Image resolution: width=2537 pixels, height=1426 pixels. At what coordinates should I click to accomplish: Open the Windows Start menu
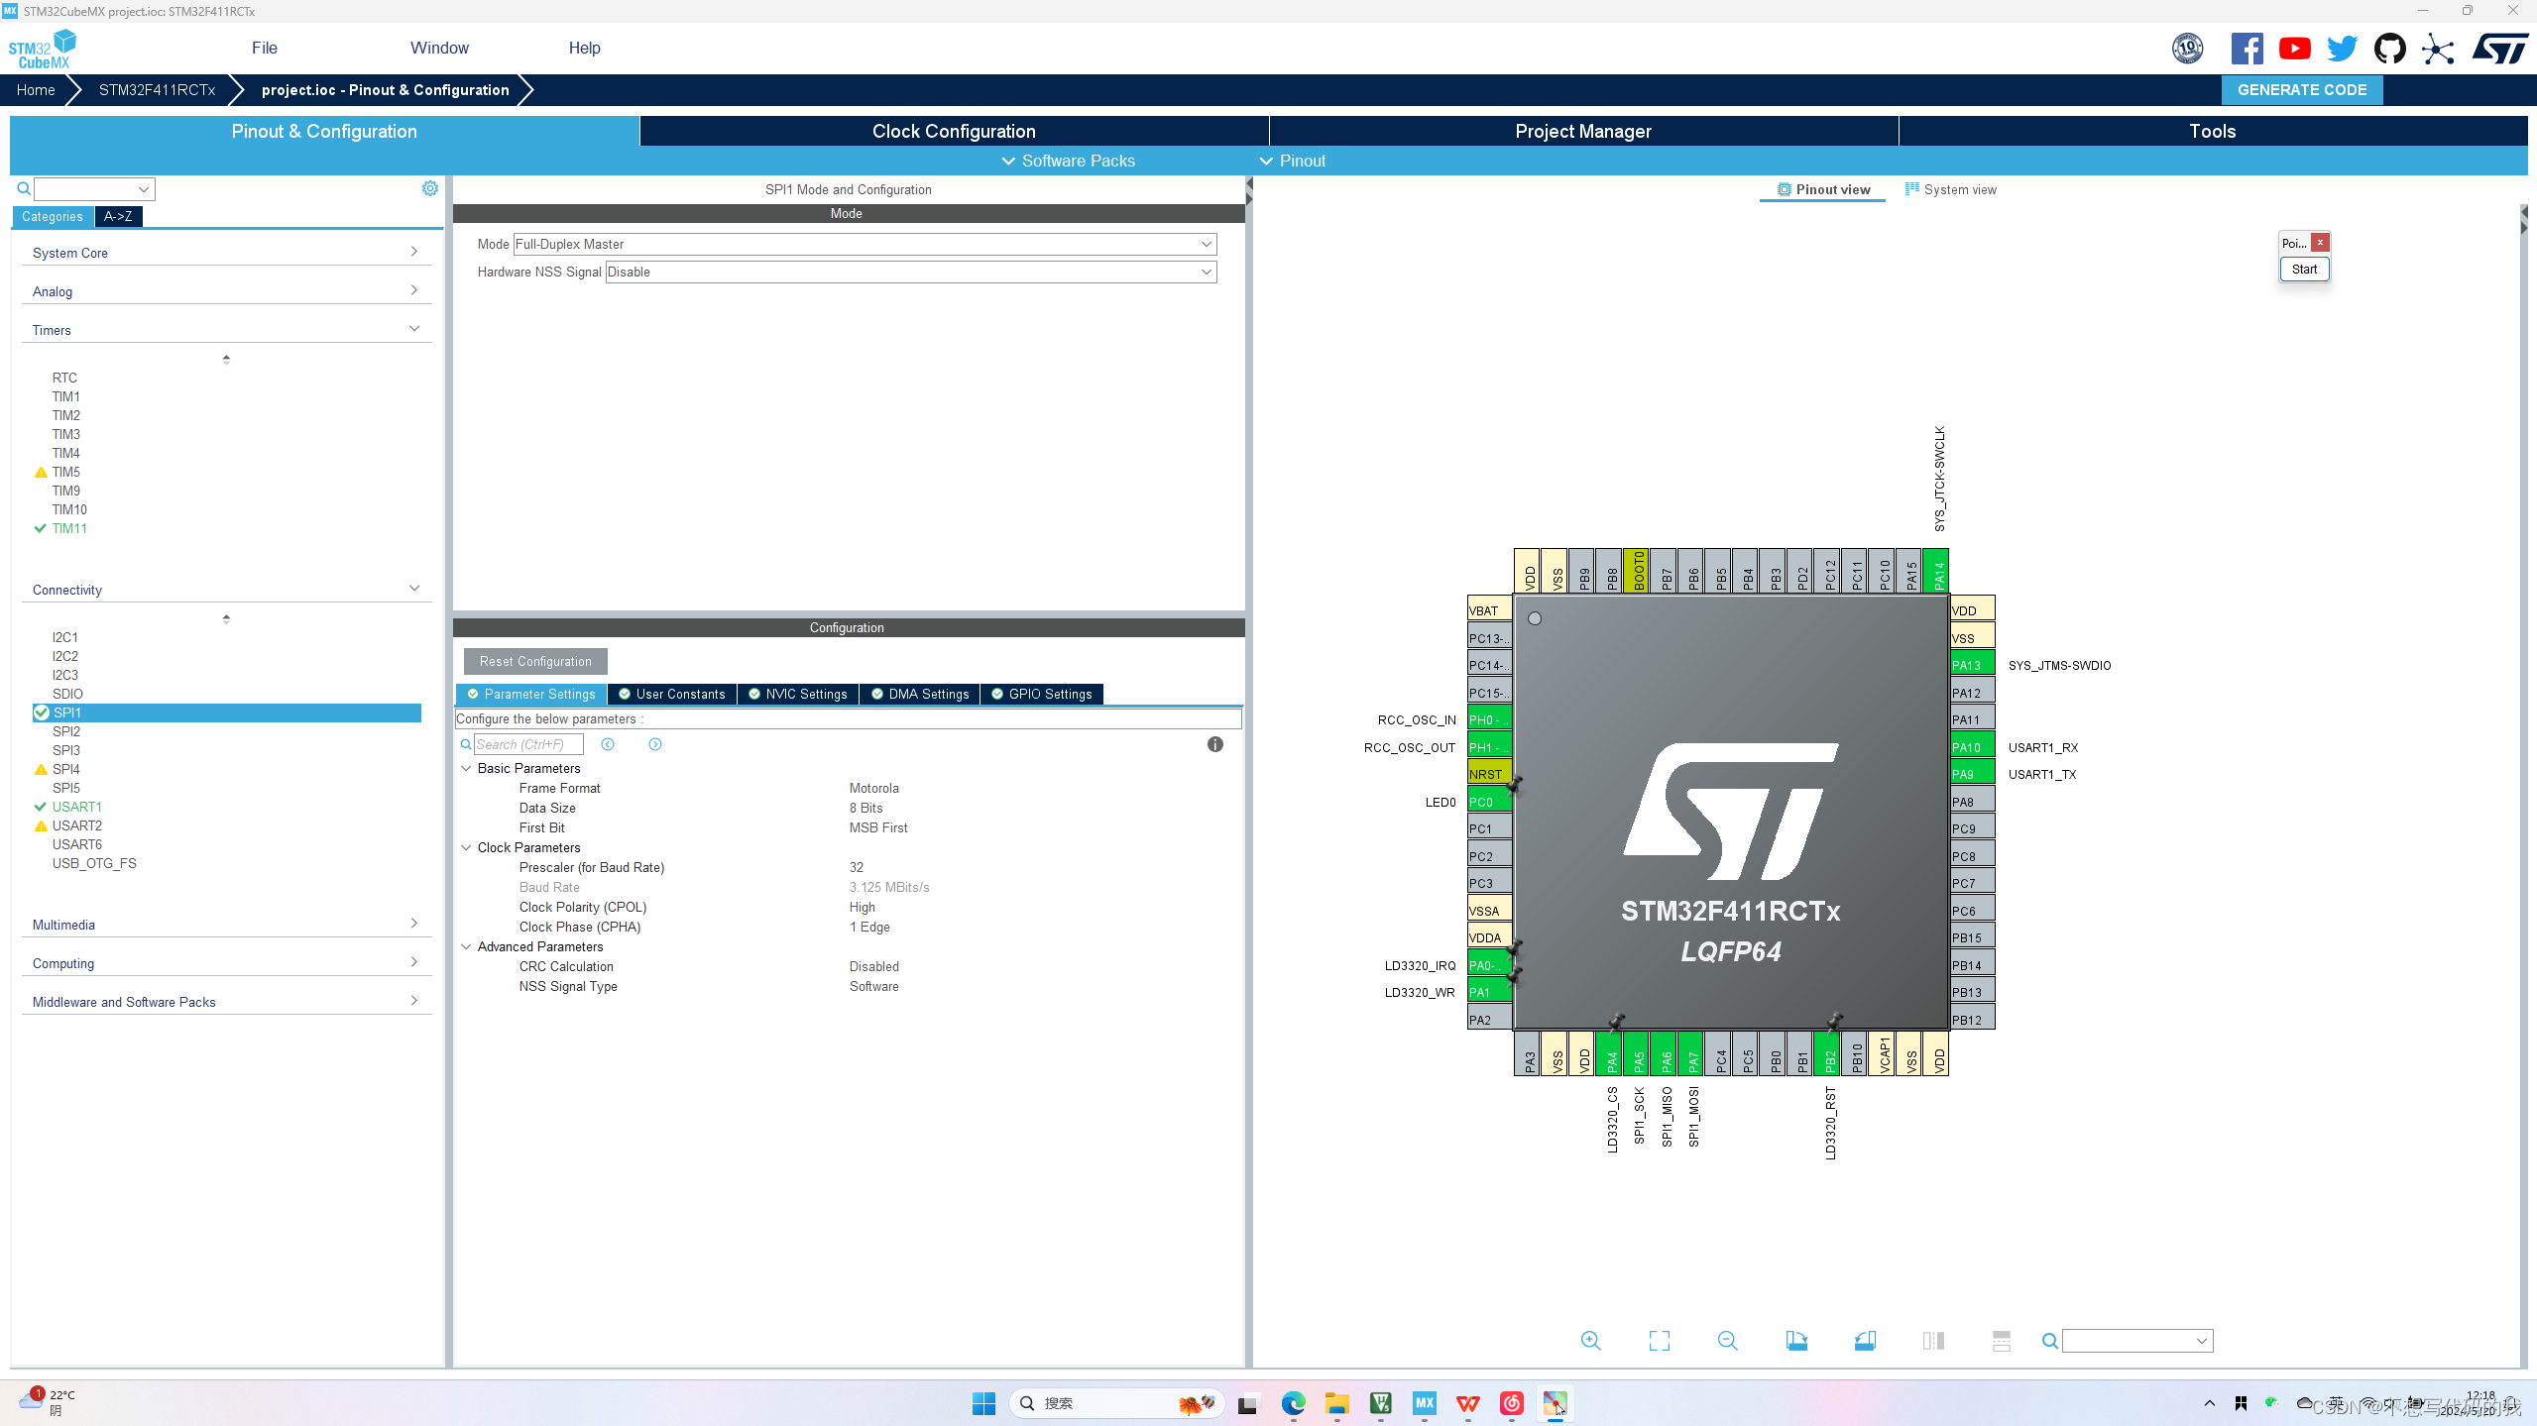[x=983, y=1403]
